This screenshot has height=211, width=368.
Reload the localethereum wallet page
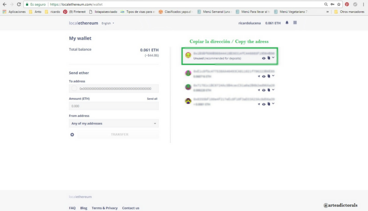pyautogui.click(x=19, y=4)
